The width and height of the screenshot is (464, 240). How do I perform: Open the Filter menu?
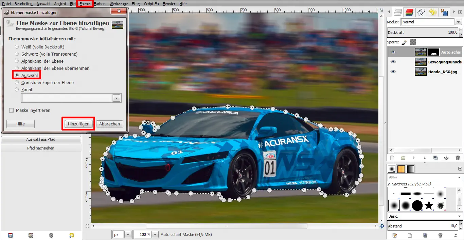136,4
